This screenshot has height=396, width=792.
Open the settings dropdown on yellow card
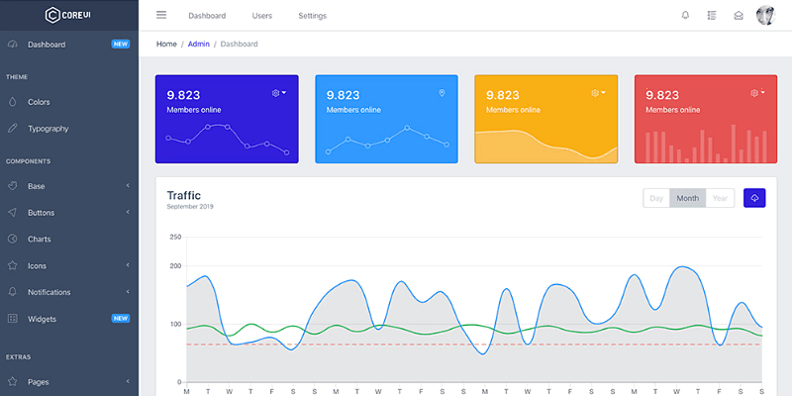[x=597, y=93]
